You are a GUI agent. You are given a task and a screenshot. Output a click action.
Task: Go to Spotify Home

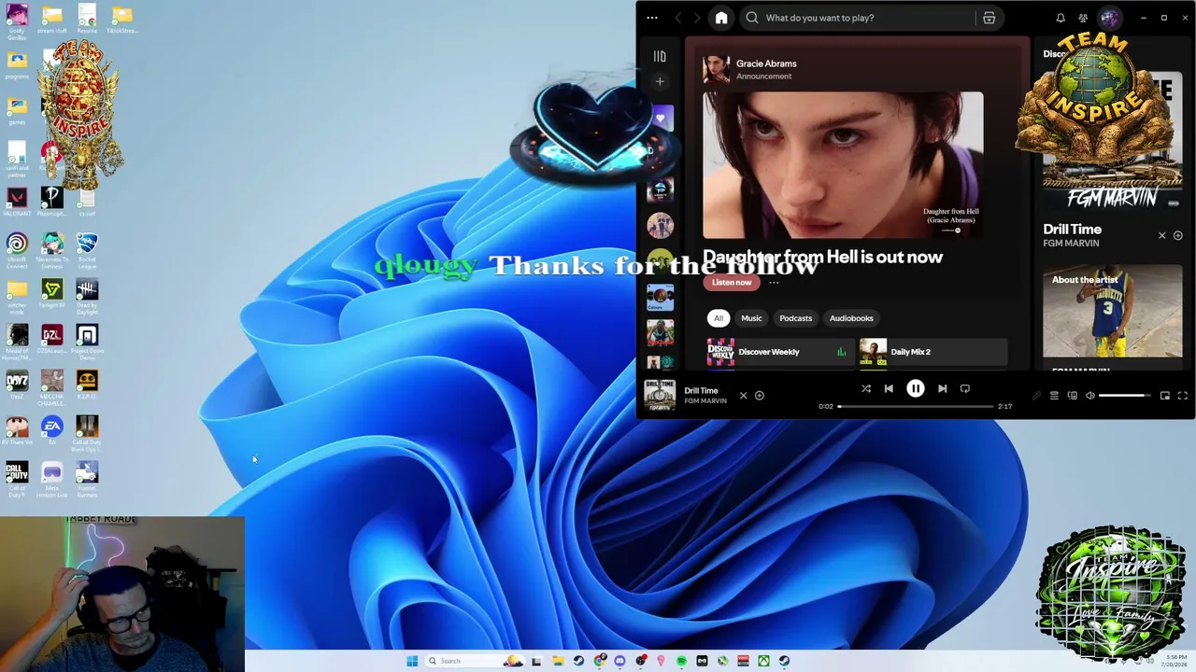pyautogui.click(x=721, y=18)
